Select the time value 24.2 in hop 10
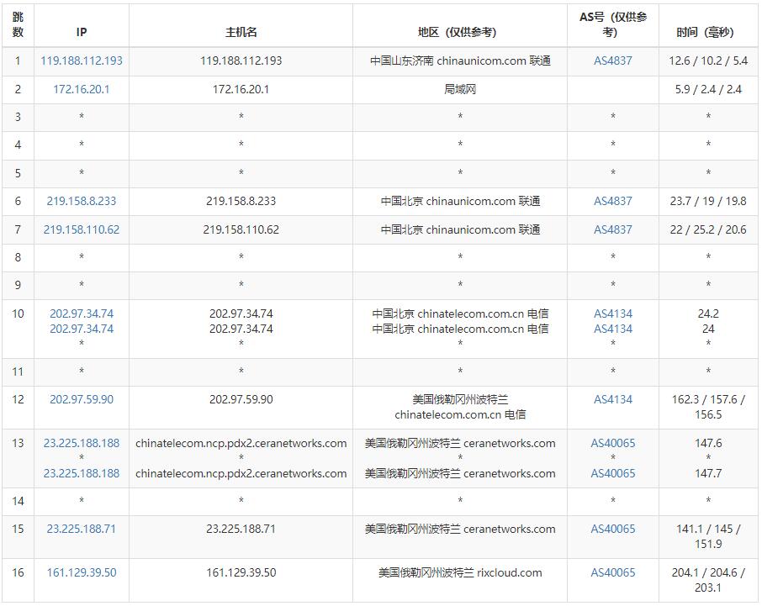 pos(708,314)
